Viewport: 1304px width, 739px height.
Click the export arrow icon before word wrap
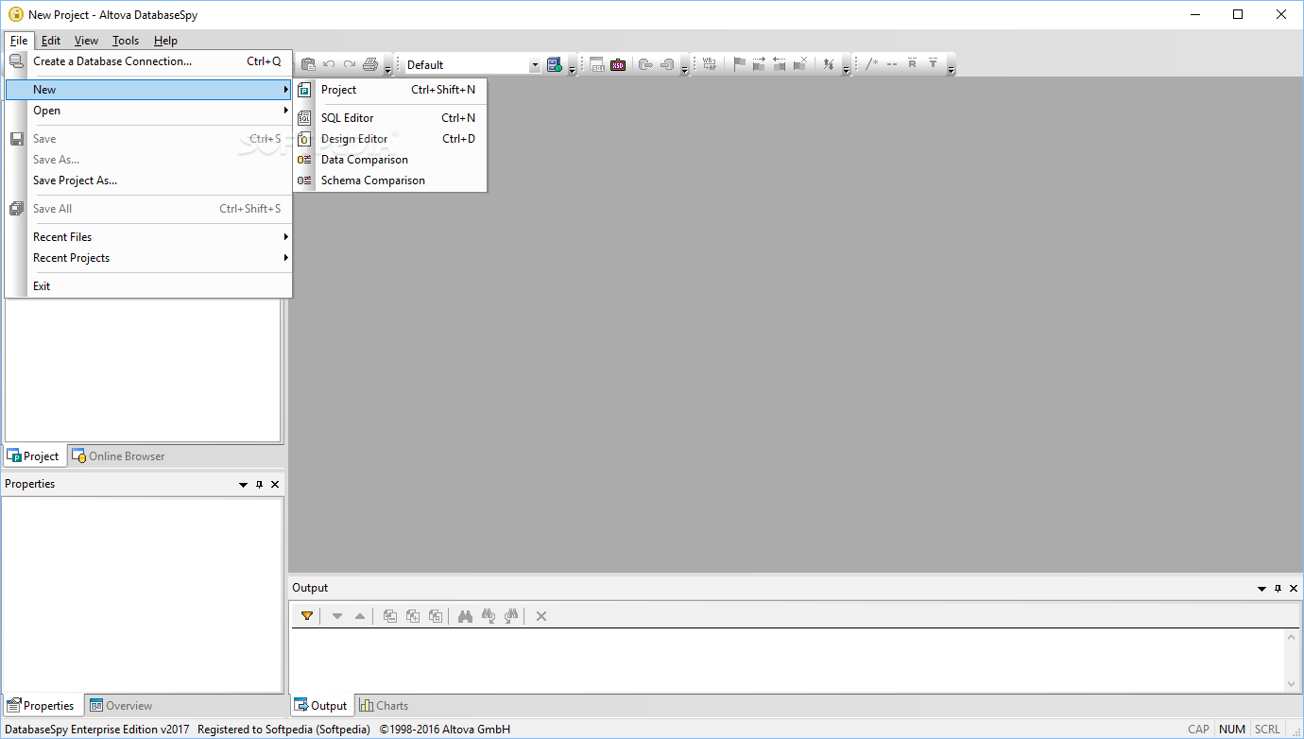pos(667,64)
